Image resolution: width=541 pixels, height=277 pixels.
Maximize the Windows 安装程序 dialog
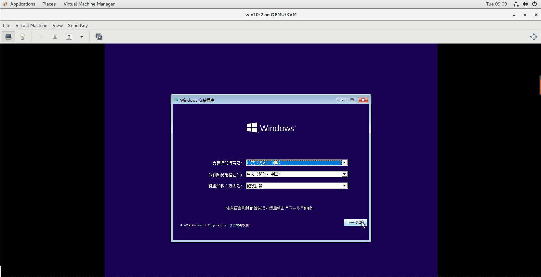[x=352, y=100]
